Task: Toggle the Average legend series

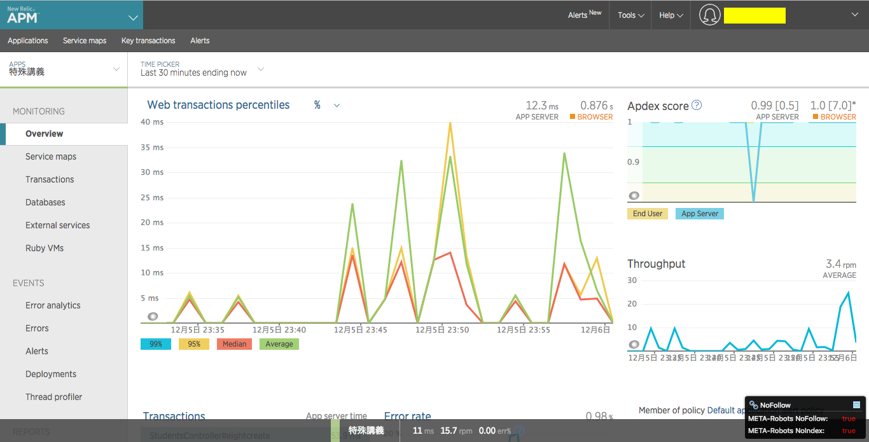Action: pos(279,344)
